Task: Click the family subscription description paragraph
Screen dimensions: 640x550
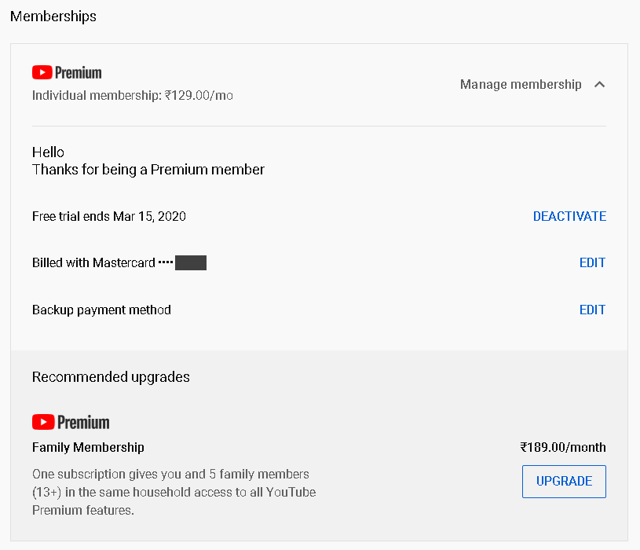Action: coord(174,492)
